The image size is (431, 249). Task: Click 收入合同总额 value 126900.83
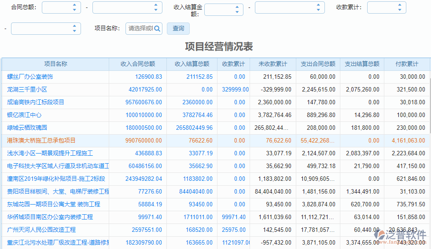[x=148, y=77]
